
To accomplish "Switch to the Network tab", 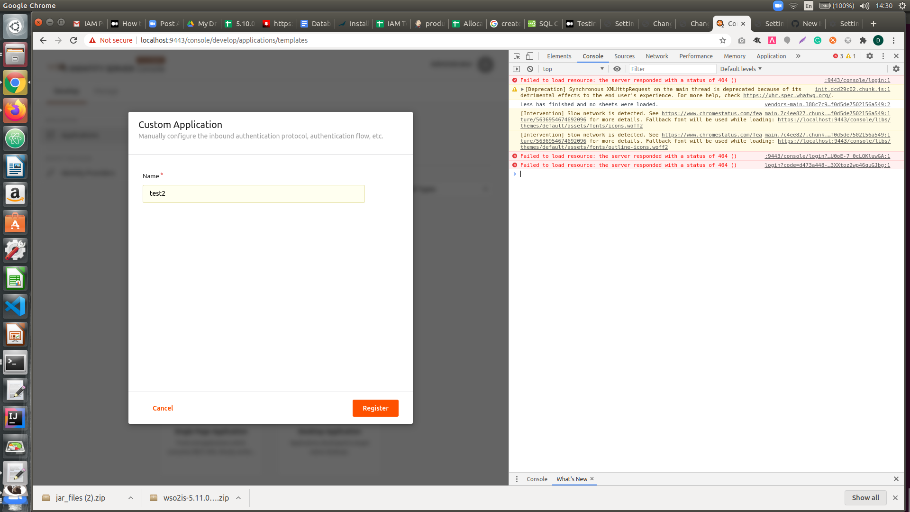I will pyautogui.click(x=657, y=56).
